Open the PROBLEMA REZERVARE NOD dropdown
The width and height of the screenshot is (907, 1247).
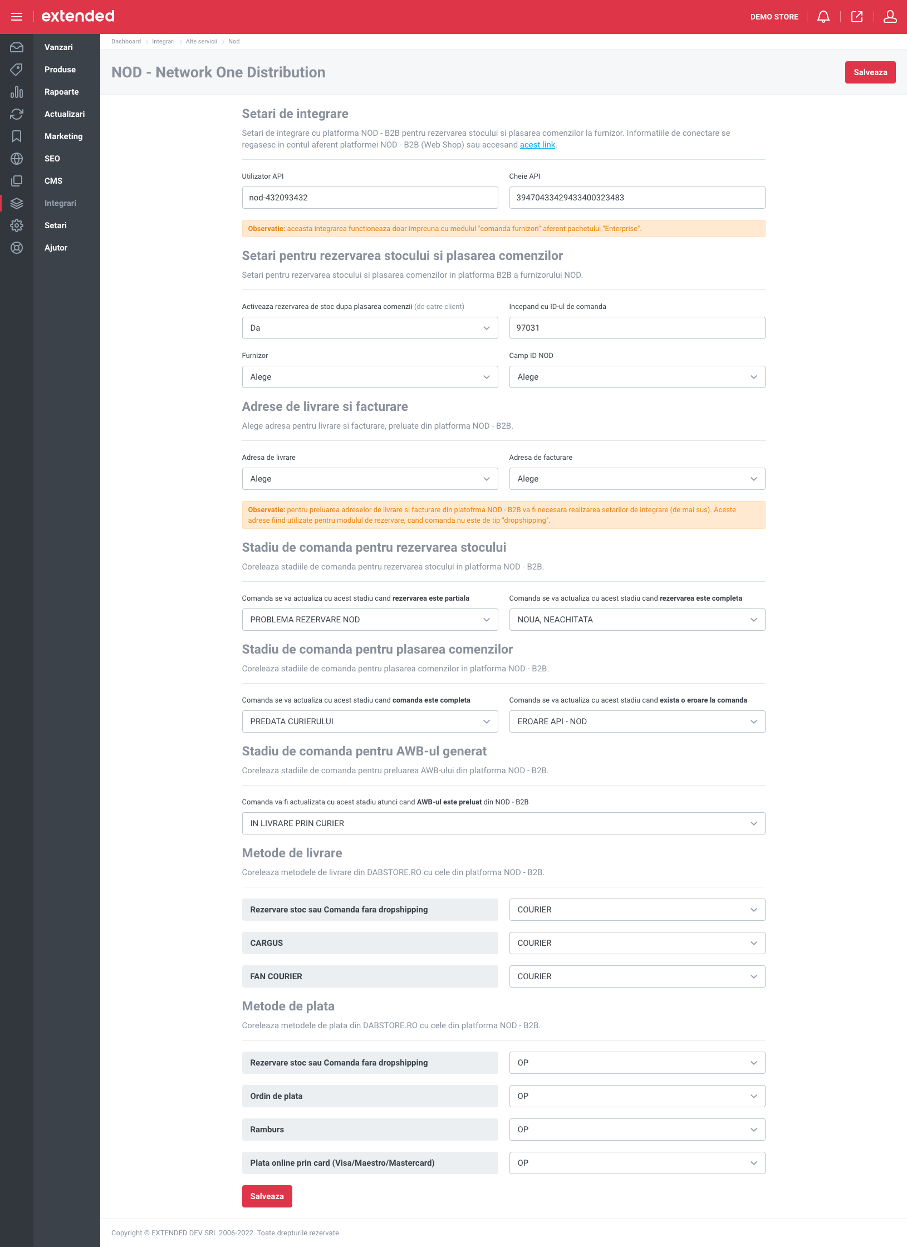[370, 620]
